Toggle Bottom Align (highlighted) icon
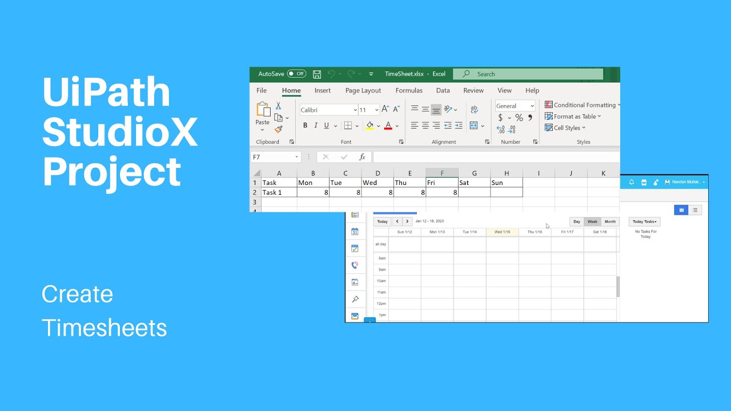 tap(436, 109)
